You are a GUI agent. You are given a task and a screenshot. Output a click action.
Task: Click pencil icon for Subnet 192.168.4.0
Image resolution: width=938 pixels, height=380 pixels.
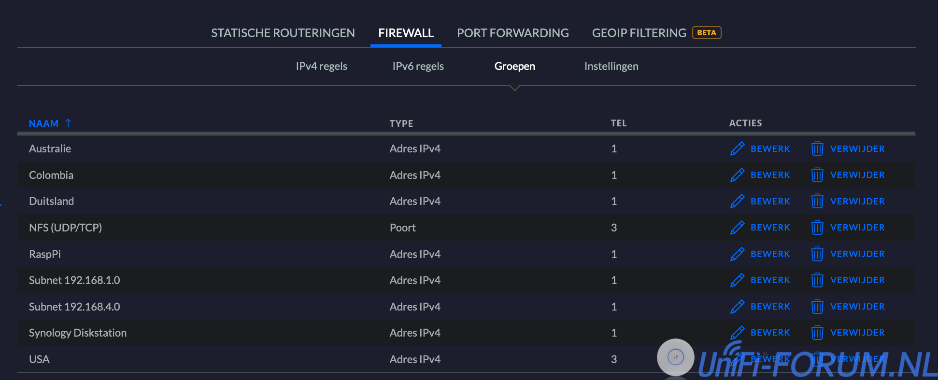click(737, 307)
